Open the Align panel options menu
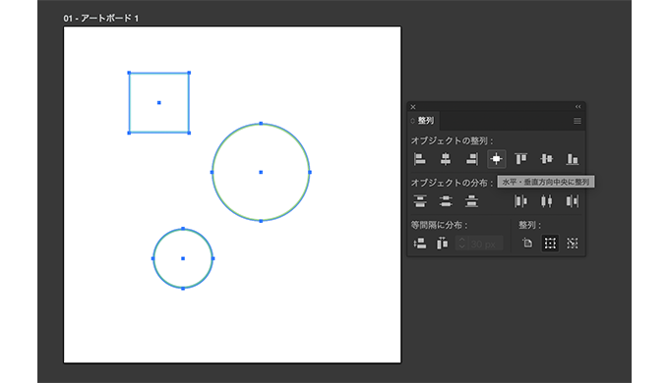Screen dimensions: 669x383 click(578, 121)
